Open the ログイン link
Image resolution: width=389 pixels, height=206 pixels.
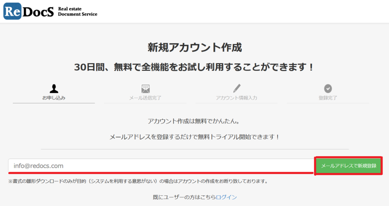point(226,197)
